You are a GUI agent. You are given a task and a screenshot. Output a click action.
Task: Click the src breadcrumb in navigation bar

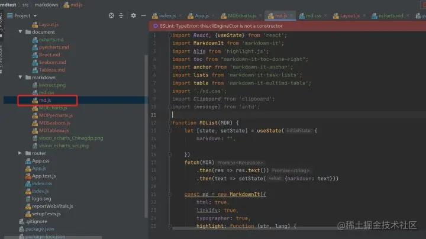(x=25, y=5)
